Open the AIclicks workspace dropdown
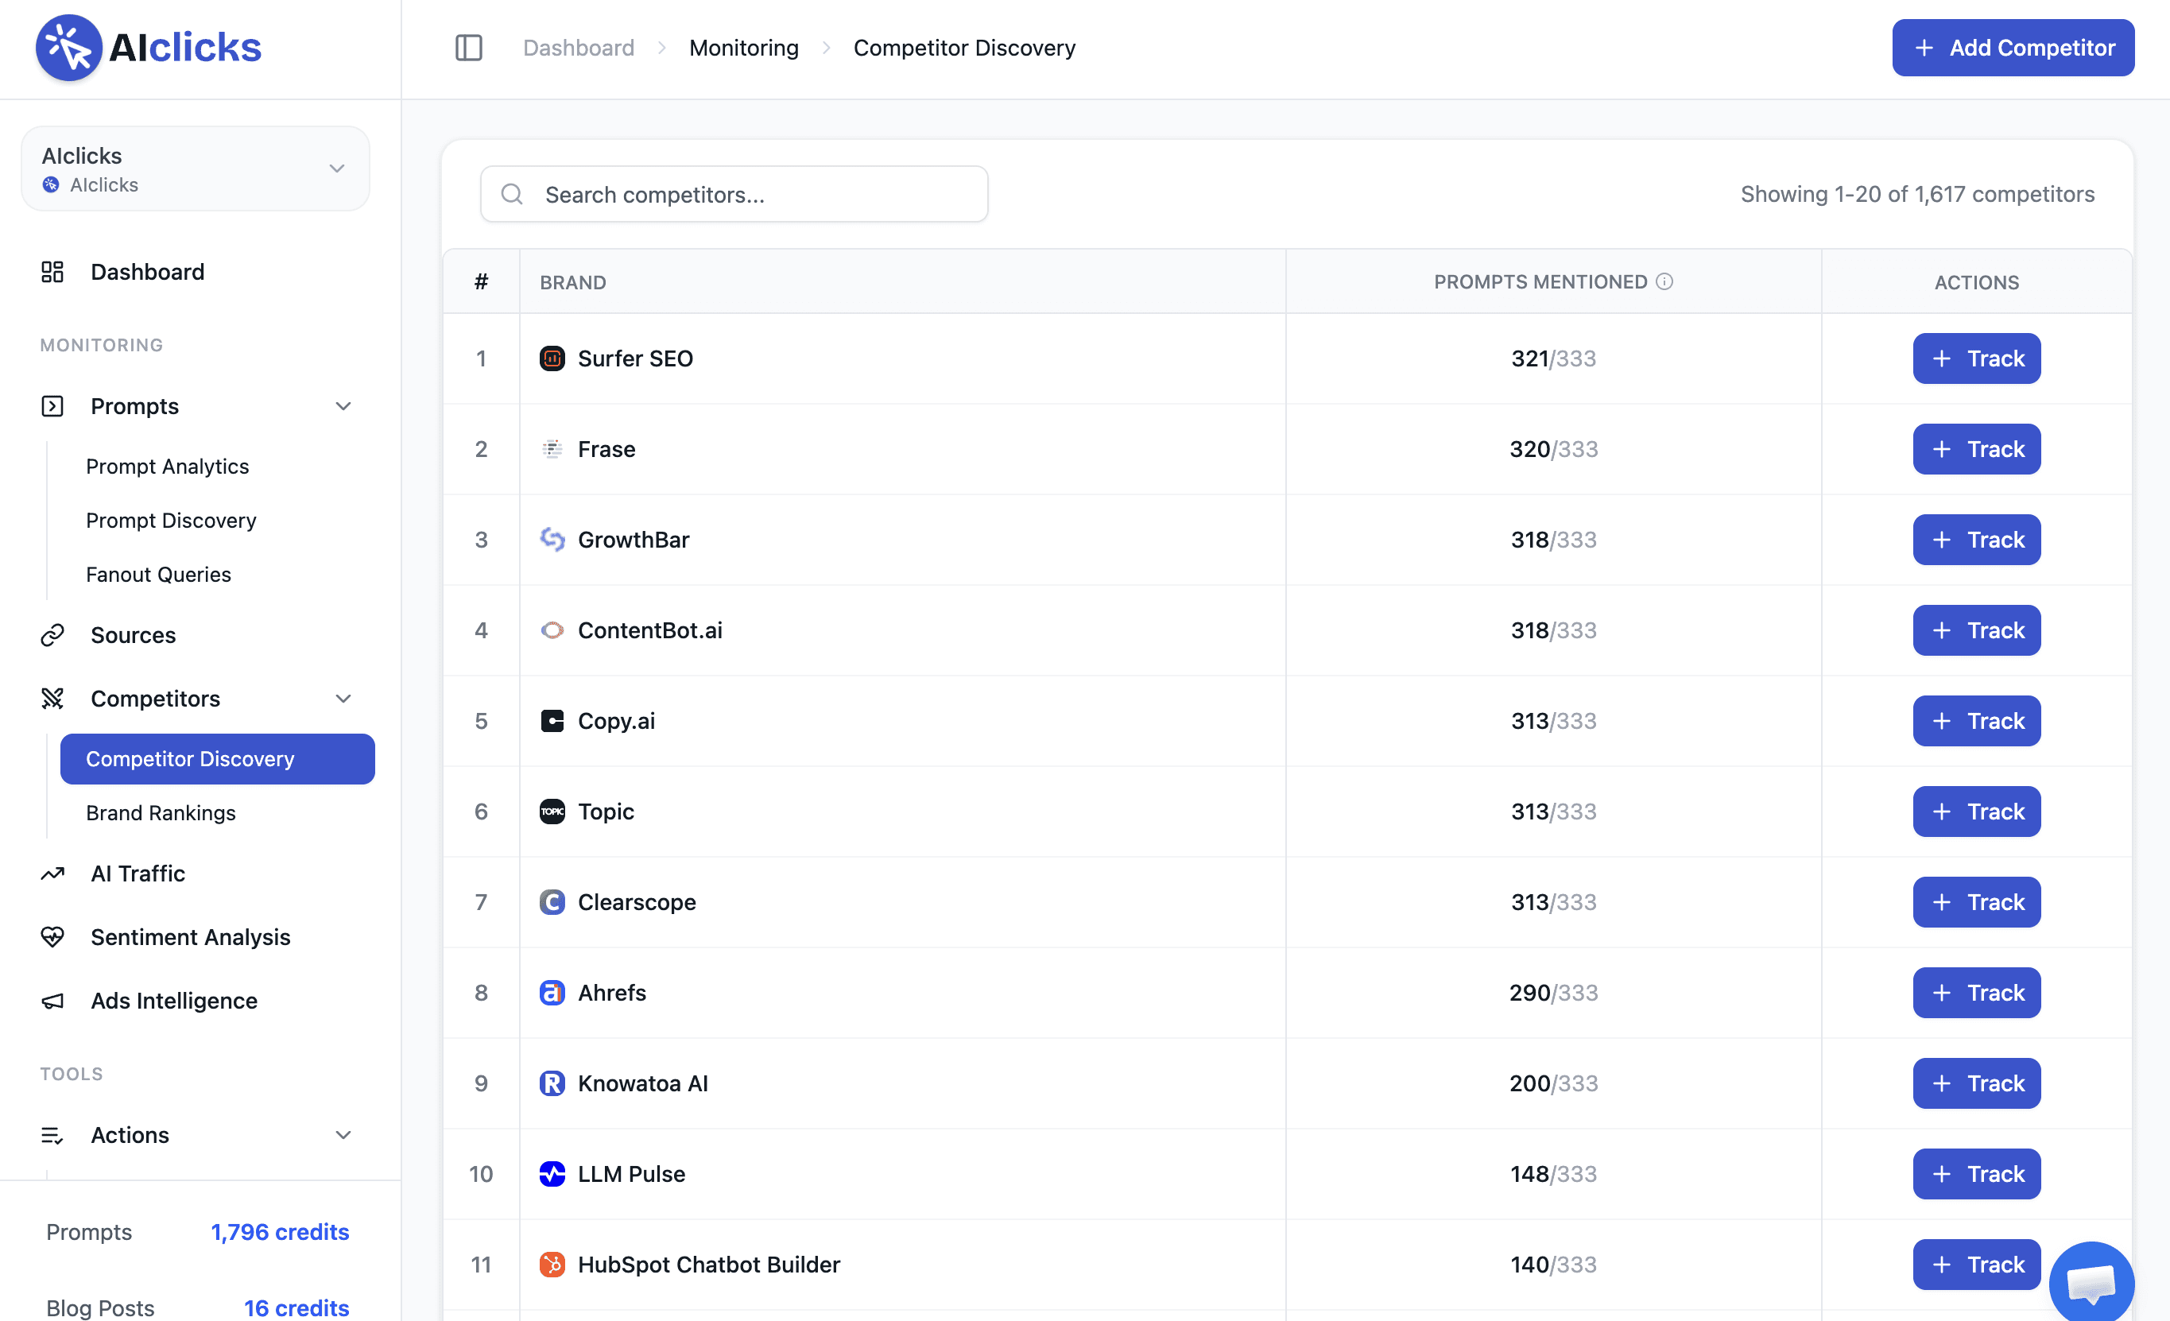 196,169
